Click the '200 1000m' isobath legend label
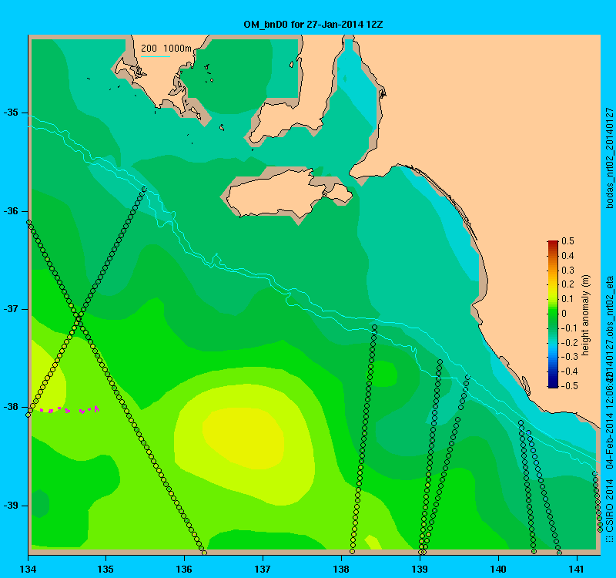 click(166, 49)
